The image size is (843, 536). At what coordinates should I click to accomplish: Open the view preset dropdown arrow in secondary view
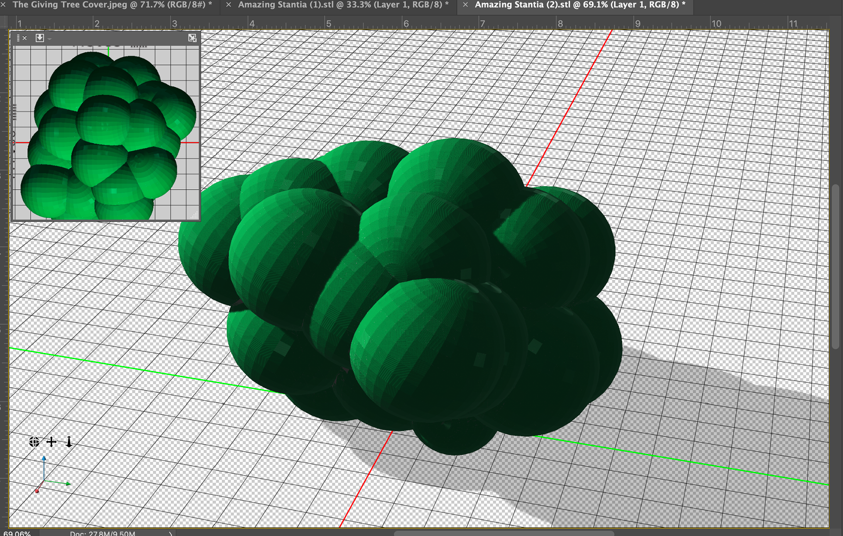coord(50,39)
